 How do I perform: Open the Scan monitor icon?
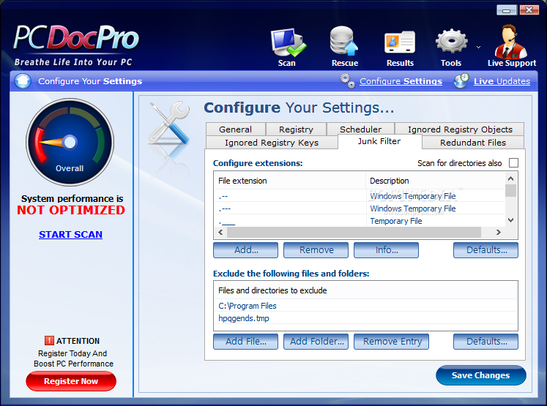[x=289, y=43]
